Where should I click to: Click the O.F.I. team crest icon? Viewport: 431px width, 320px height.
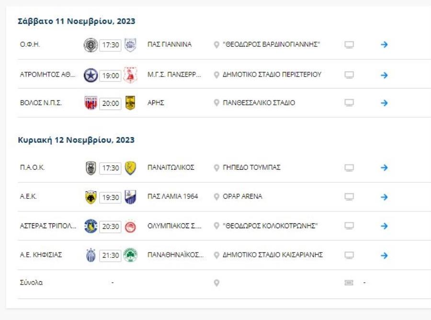91,45
